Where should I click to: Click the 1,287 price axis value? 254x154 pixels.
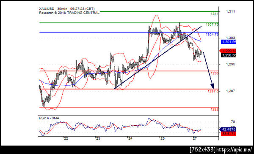pyautogui.click(x=230, y=91)
